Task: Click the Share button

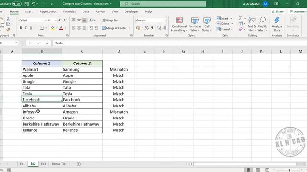Action: (278, 11)
